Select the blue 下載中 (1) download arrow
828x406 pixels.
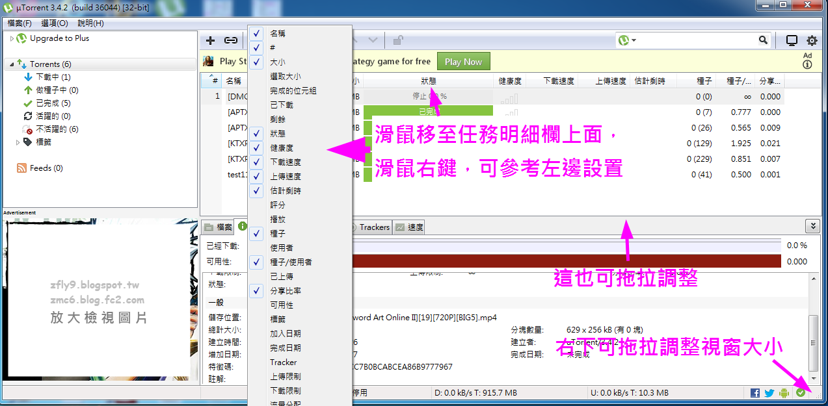(x=28, y=77)
